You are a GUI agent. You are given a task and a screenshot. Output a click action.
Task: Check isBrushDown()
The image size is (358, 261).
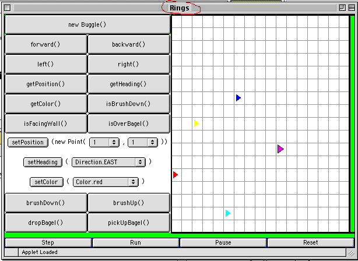pyautogui.click(x=128, y=104)
